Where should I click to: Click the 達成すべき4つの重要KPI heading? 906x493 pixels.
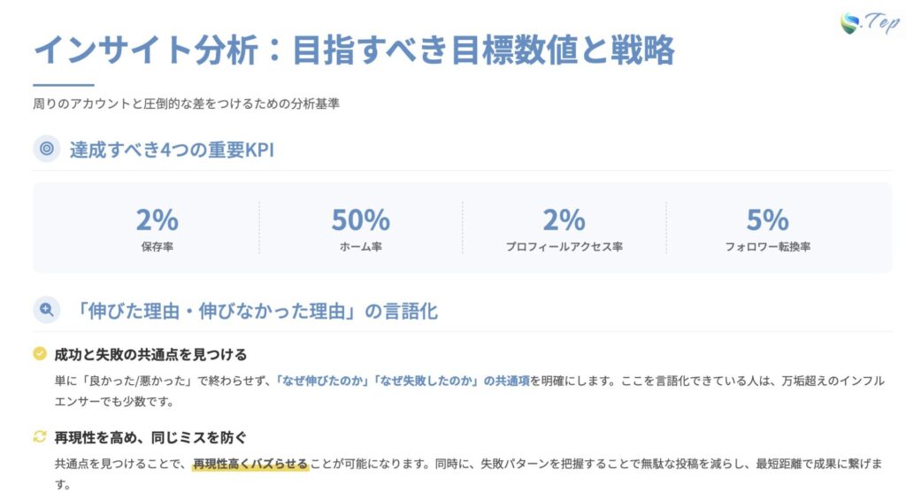[x=172, y=150]
